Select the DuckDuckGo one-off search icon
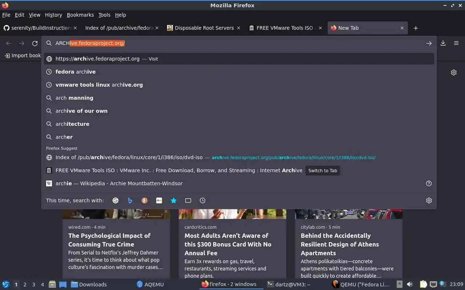This screenshot has width=465, height=290. tap(145, 200)
